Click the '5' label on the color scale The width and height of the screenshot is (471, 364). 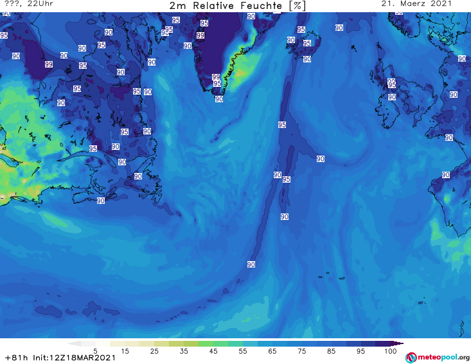tap(95, 351)
